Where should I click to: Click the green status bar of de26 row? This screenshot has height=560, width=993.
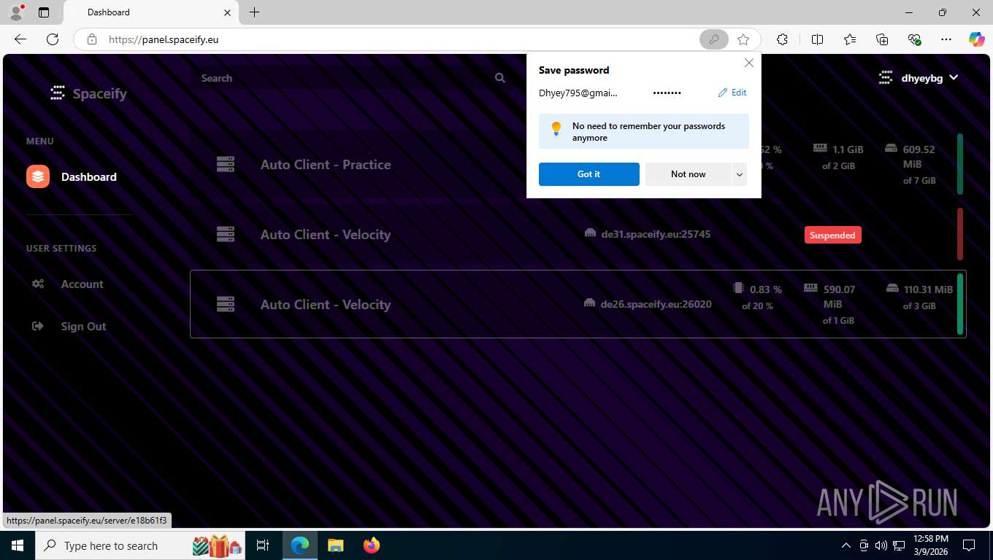(x=959, y=304)
